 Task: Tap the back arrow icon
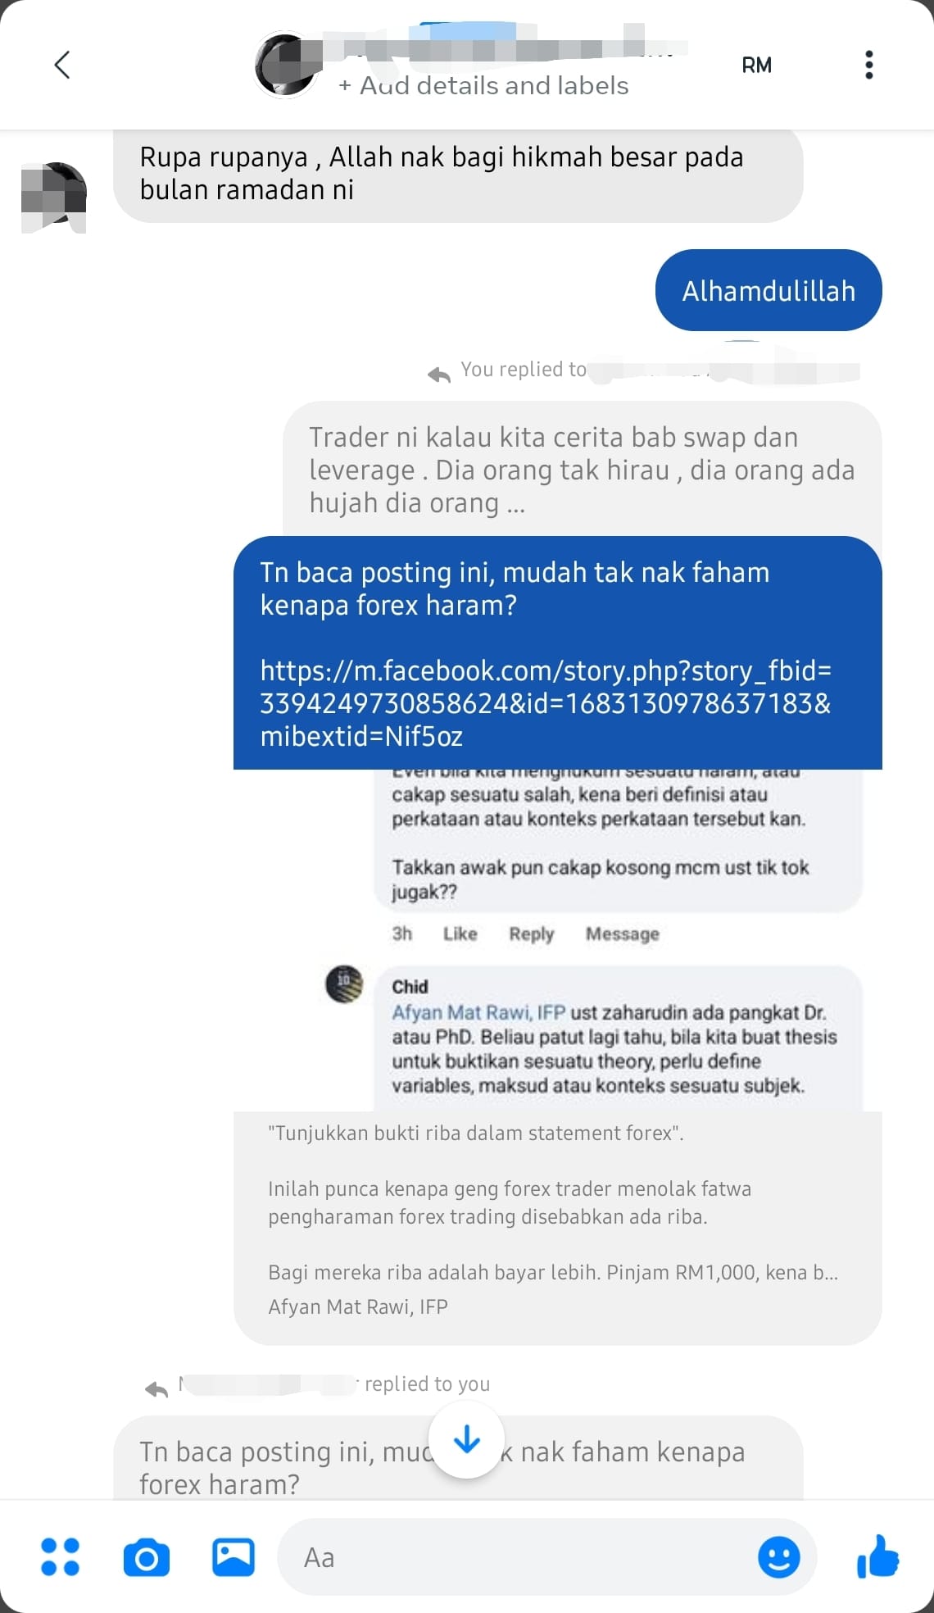click(61, 65)
